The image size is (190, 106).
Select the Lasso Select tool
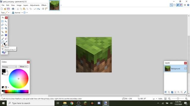click(2, 25)
